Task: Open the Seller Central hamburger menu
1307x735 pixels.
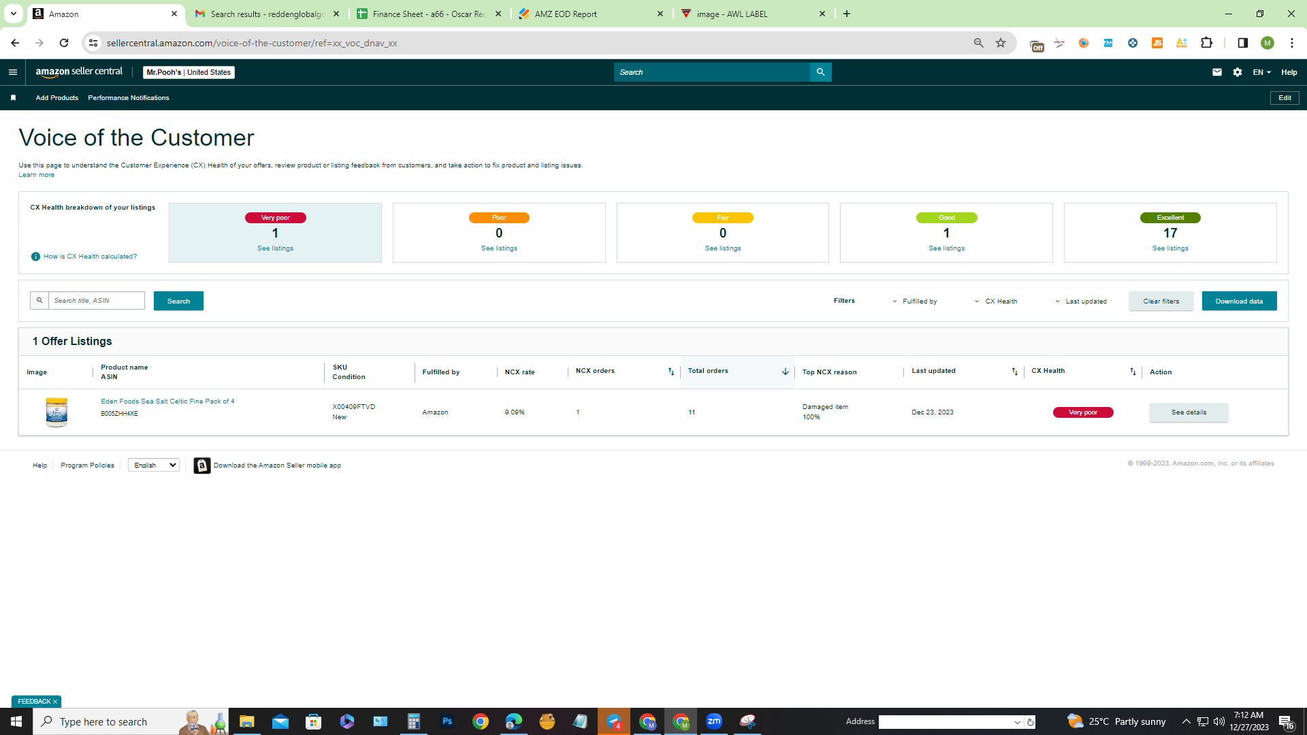Action: (x=12, y=72)
